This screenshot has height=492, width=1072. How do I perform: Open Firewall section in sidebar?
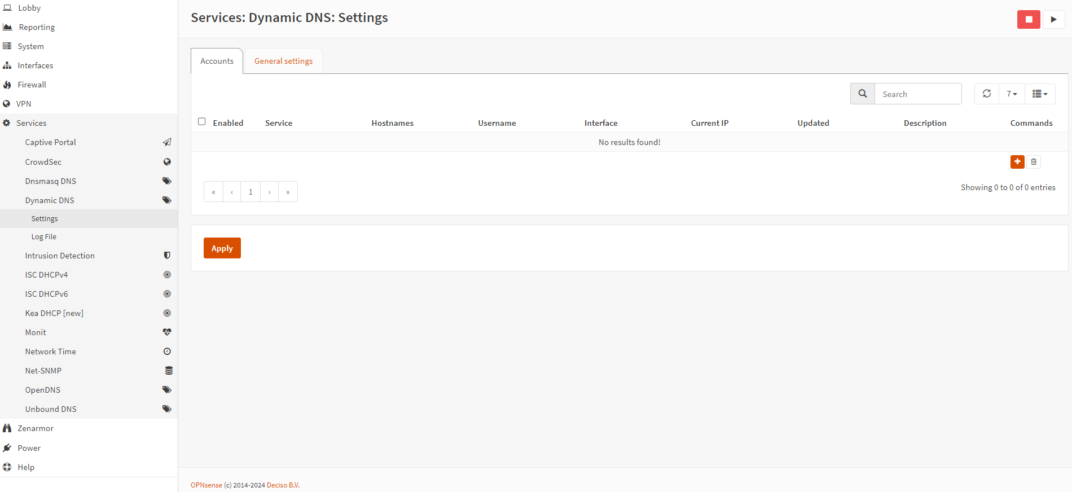[32, 85]
